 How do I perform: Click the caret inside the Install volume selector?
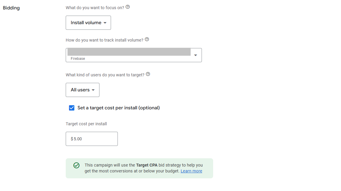(105, 23)
